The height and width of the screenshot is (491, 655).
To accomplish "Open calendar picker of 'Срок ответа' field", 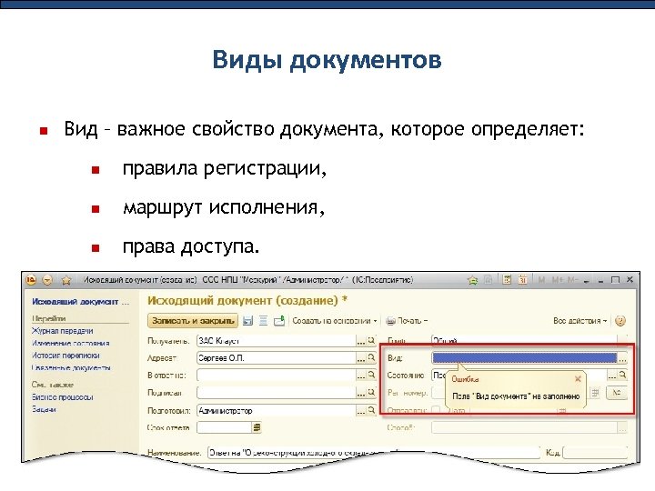I will [x=257, y=427].
